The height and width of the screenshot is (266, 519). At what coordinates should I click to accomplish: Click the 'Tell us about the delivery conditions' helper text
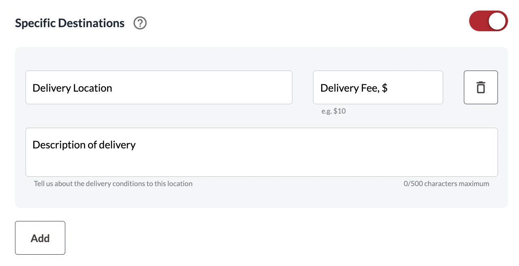click(113, 184)
